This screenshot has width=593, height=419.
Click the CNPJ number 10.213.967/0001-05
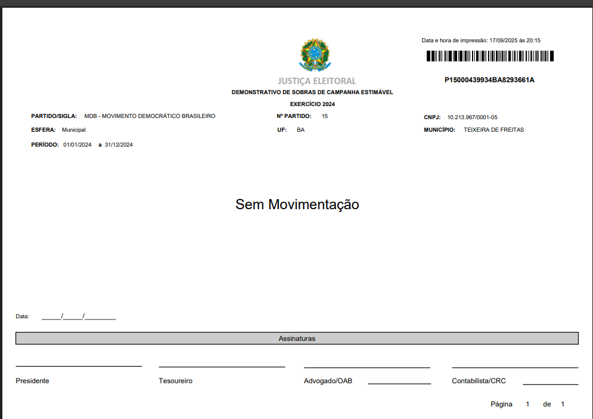[x=472, y=117]
